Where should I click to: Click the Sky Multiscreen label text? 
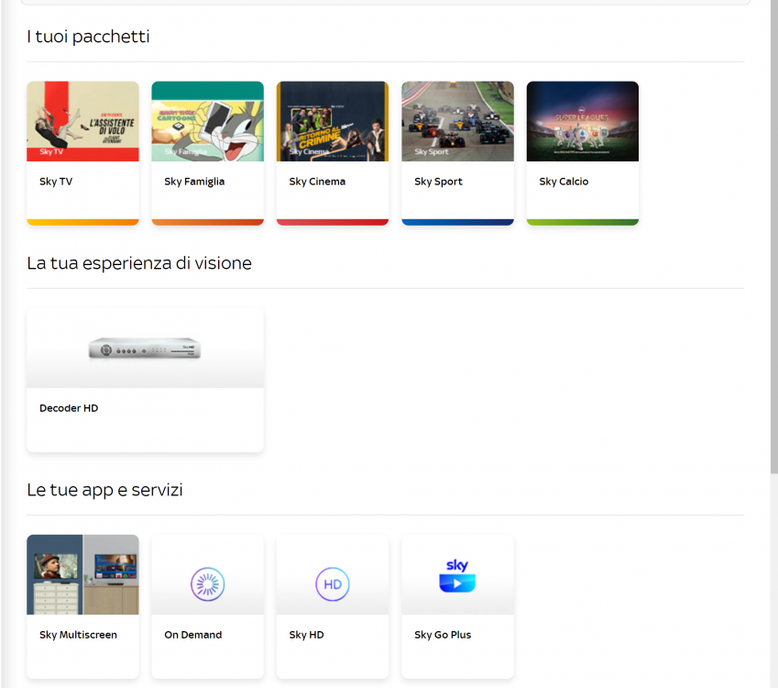pos(78,635)
